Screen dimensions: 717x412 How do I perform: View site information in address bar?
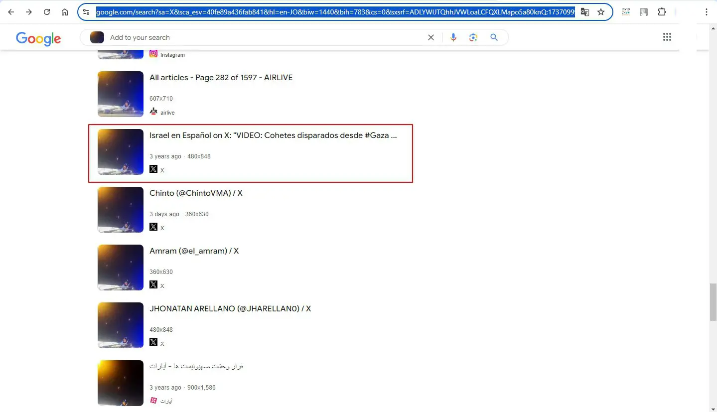click(86, 12)
